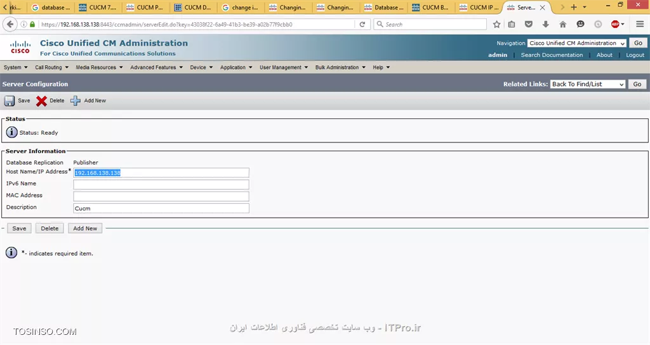The width and height of the screenshot is (650, 345).
Task: Click the Logout link
Action: [x=635, y=55]
